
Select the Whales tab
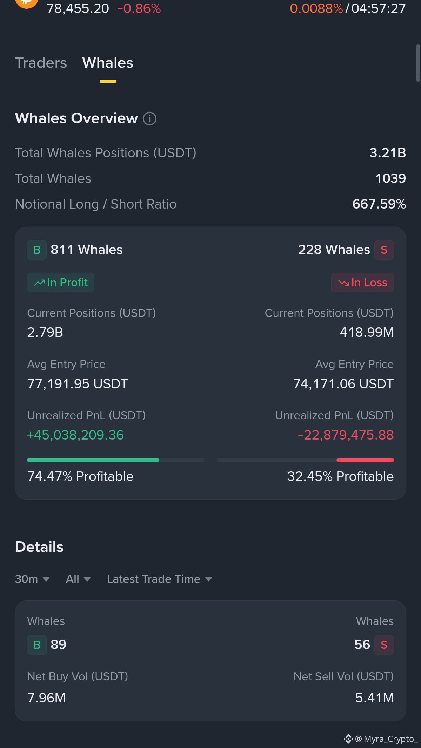[x=108, y=63]
